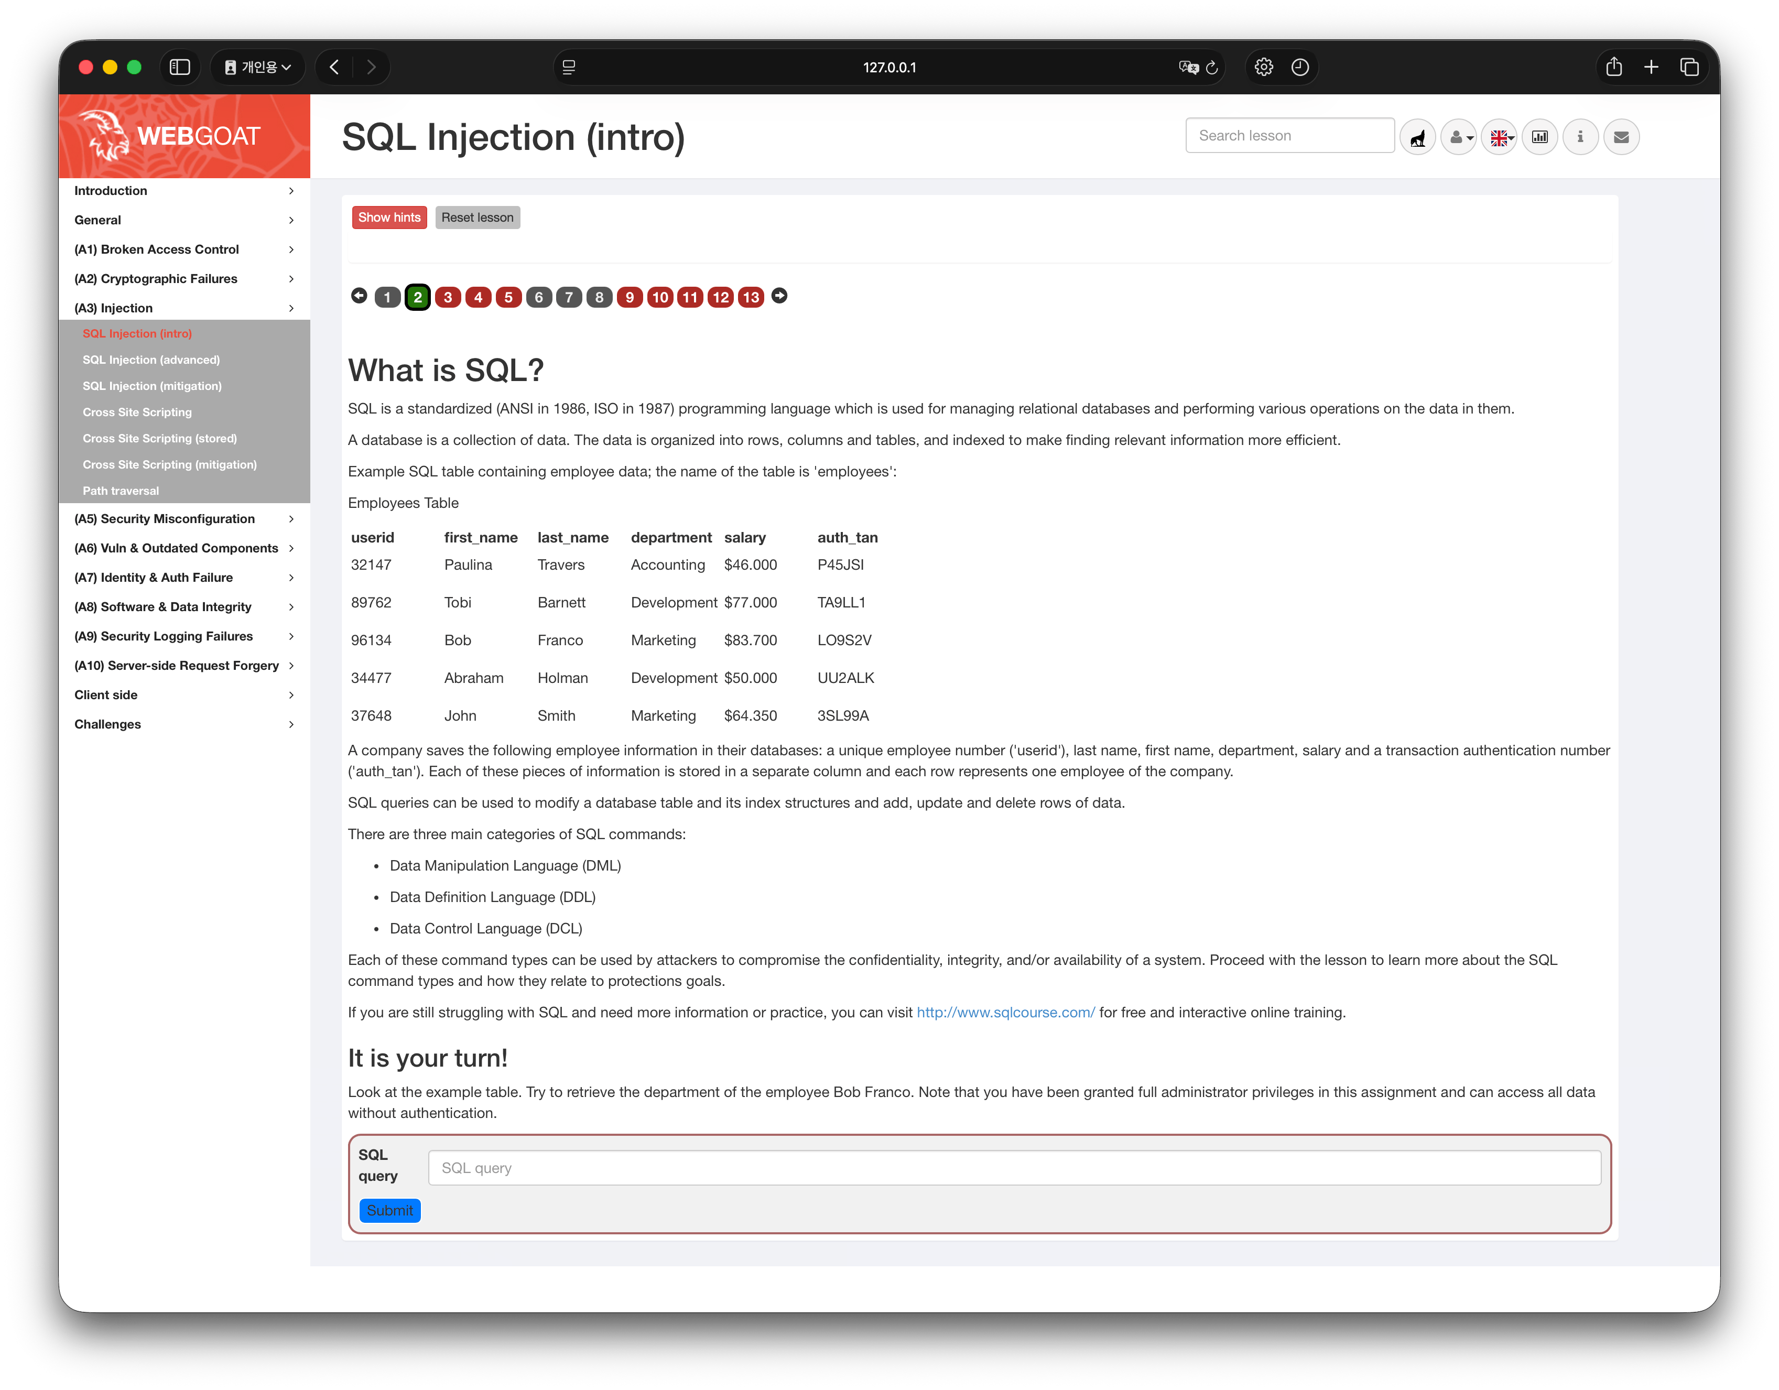
Task: Open the user account menu icon
Action: pos(1459,137)
